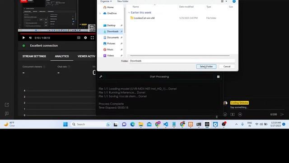Open the Windows Start menu
Viewport: 289px width, 163px height.
point(65,124)
